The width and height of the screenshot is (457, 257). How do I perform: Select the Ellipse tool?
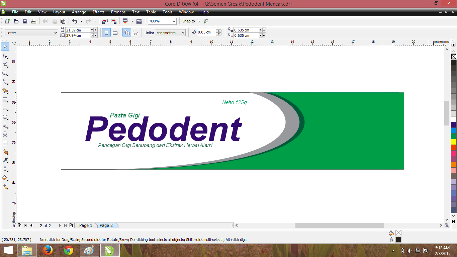pyautogui.click(x=5, y=108)
